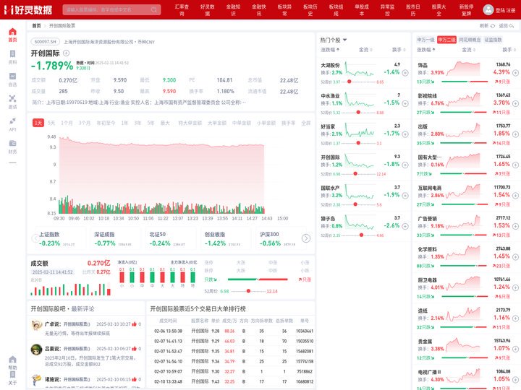Add 影视院线 sector with its plus icon

[x=515, y=103]
